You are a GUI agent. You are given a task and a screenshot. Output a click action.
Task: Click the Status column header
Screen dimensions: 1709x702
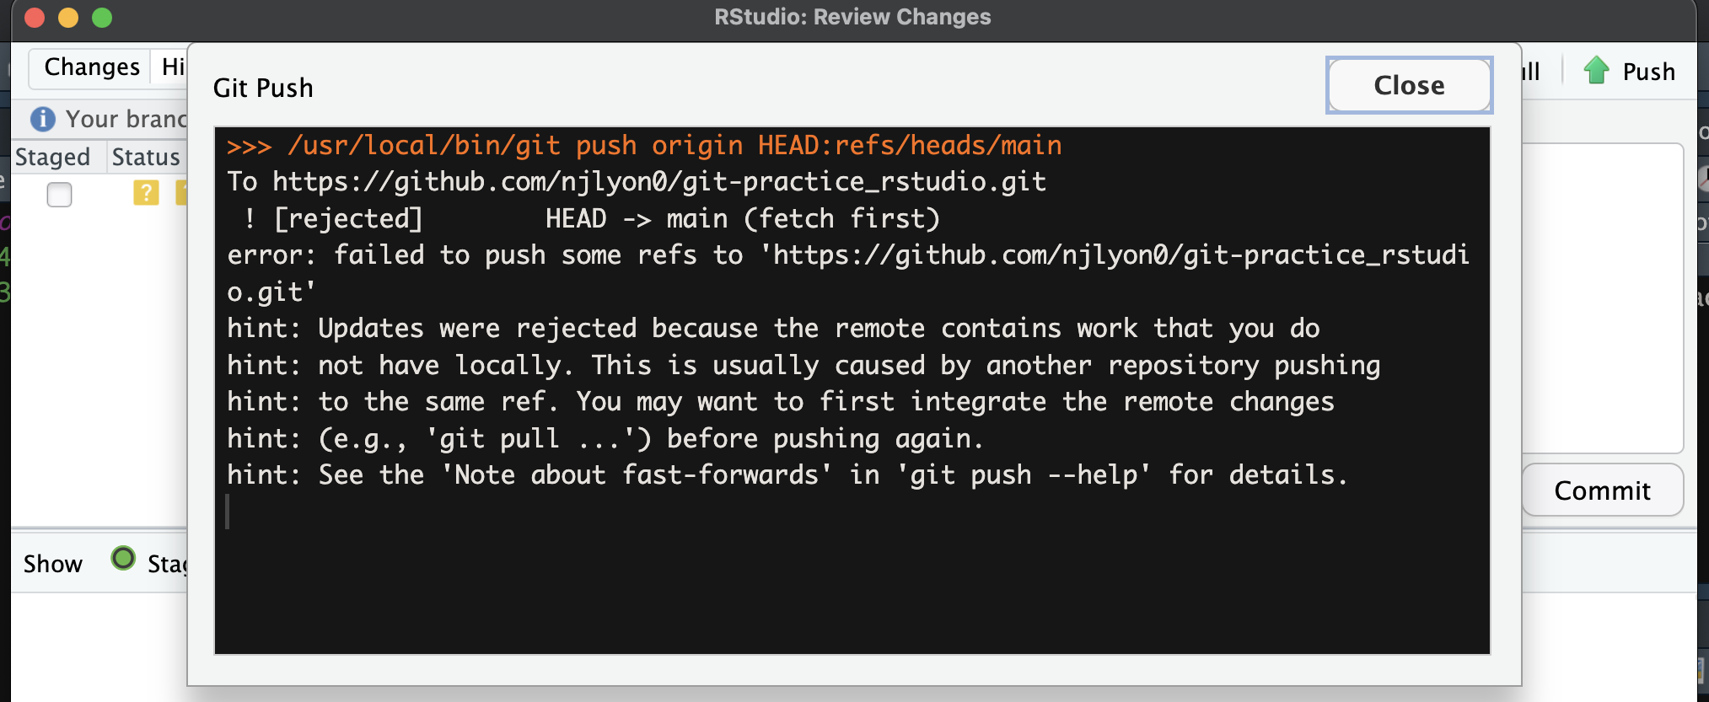(x=144, y=157)
